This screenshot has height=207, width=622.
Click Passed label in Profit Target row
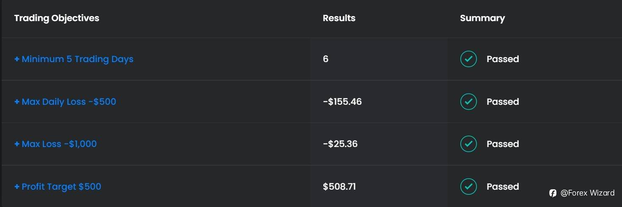point(503,187)
